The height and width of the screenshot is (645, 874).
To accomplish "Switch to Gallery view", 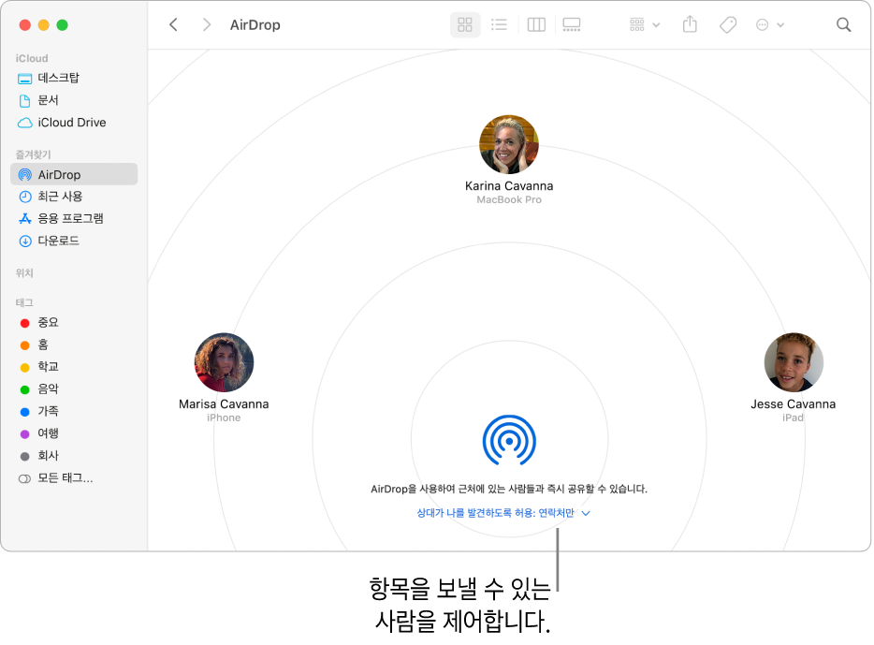I will pos(572,24).
